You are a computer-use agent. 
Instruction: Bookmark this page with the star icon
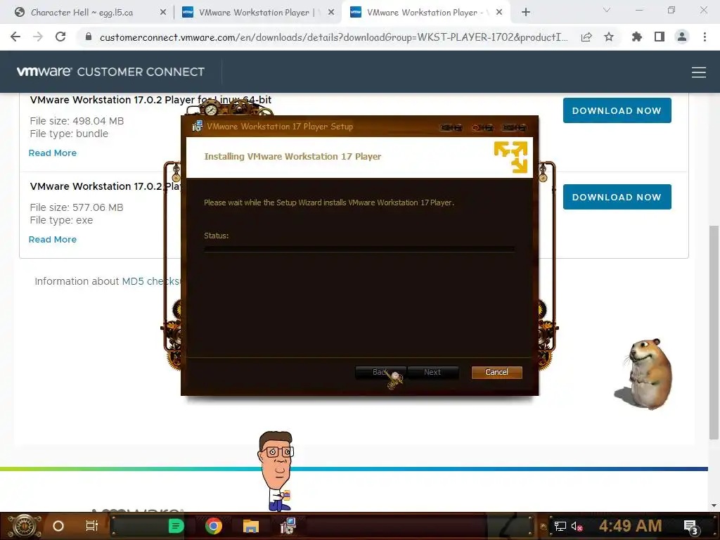(609, 37)
